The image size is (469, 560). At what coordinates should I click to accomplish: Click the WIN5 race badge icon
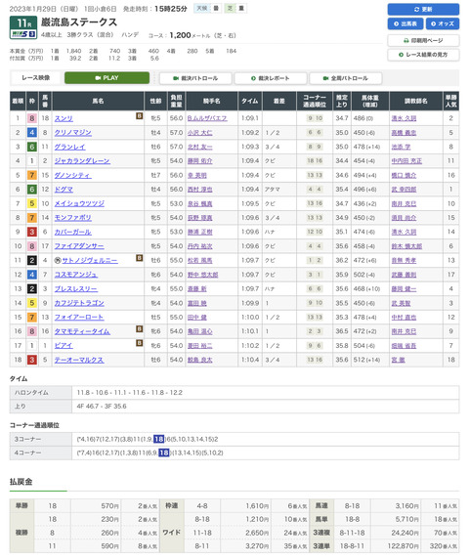[23, 34]
